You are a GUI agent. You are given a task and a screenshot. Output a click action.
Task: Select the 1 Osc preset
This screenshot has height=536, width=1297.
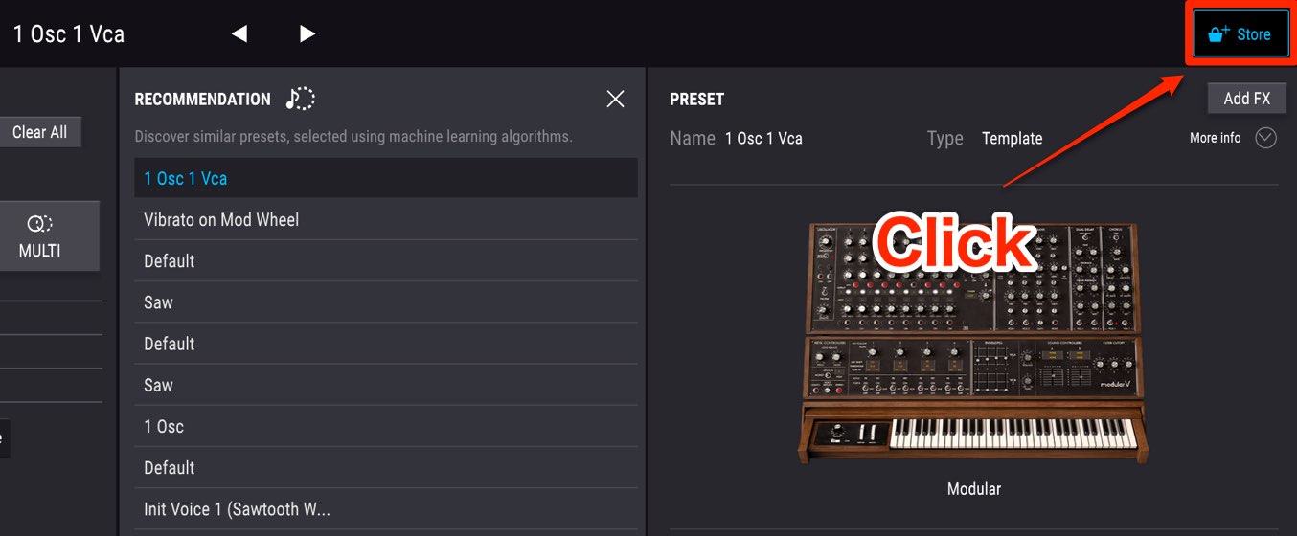[386, 426]
